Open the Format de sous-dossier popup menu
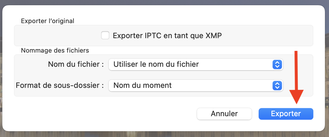Viewport: 329px width, 137px height. tap(195, 86)
